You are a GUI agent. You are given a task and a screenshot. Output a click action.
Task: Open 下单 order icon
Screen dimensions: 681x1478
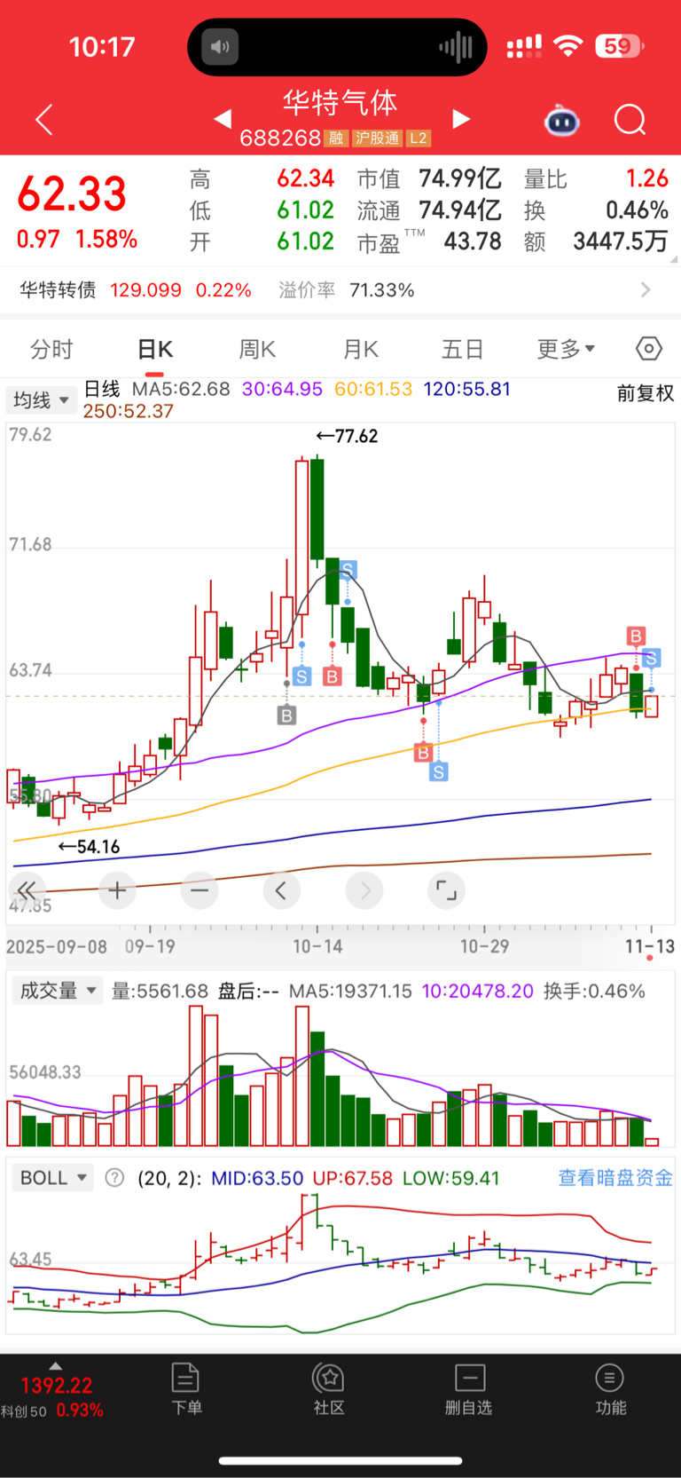(x=186, y=1389)
